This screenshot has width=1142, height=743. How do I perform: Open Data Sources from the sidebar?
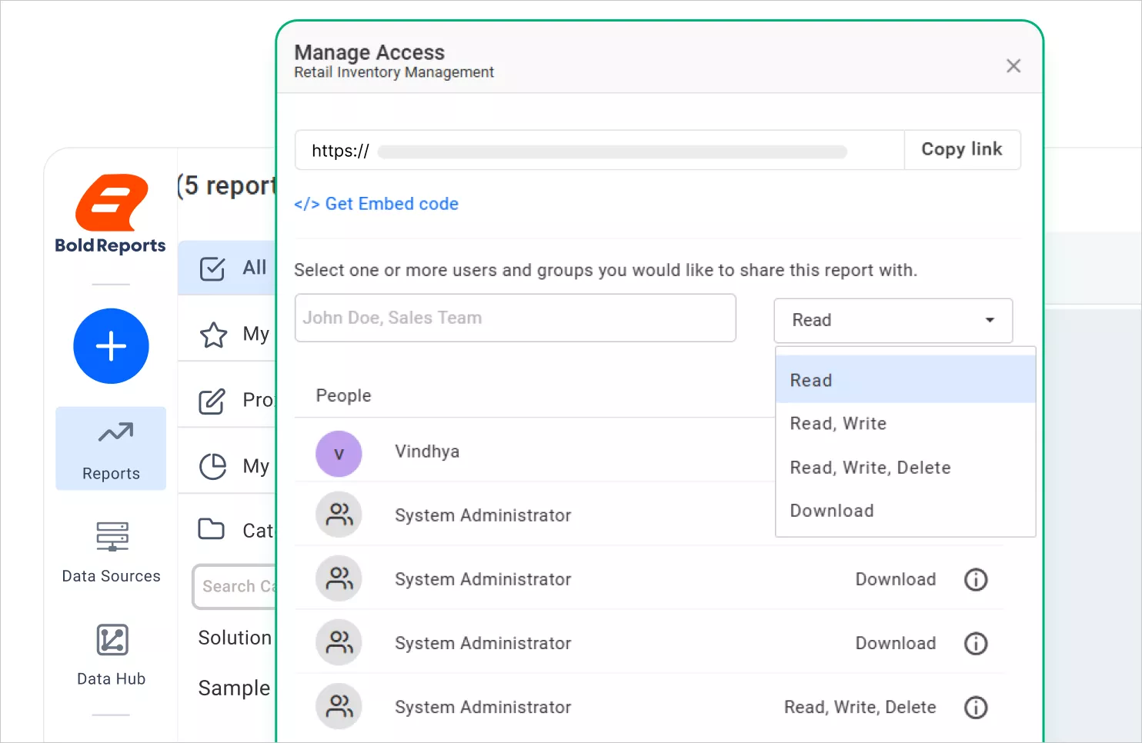coord(111,550)
